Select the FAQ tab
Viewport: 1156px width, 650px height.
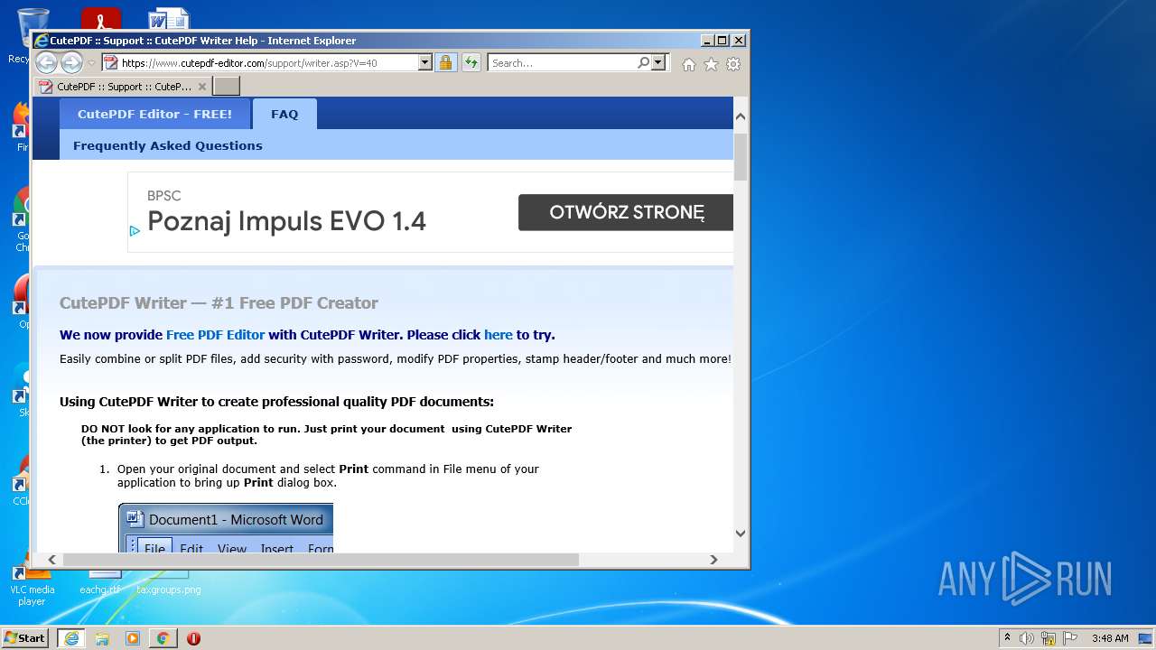(284, 114)
